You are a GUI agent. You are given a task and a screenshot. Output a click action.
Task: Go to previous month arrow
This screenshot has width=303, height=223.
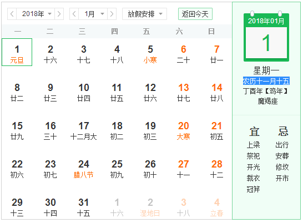tap(74, 14)
